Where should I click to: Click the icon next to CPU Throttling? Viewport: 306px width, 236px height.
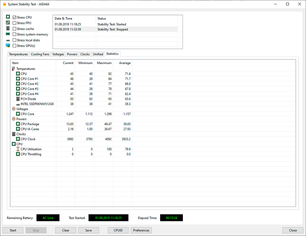18,154
